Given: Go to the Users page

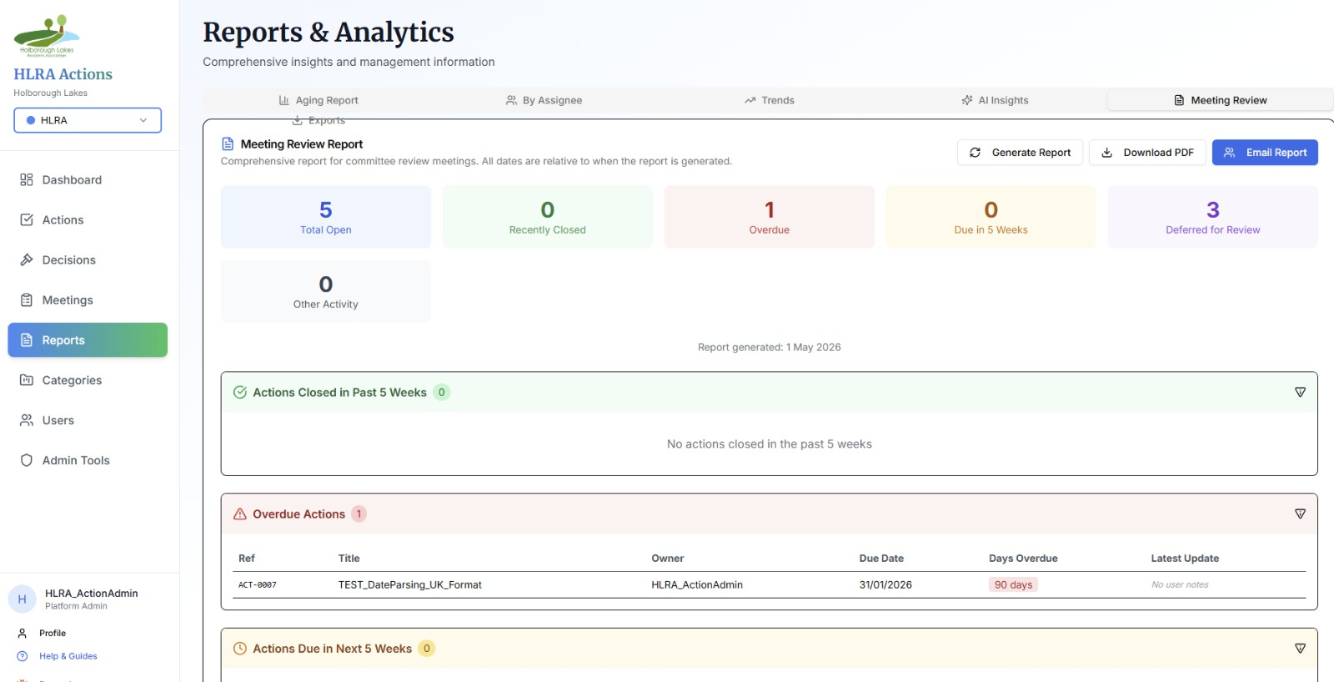Looking at the screenshot, I should 88,420.
